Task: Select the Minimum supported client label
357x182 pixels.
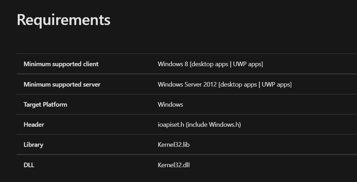Action: coord(61,64)
